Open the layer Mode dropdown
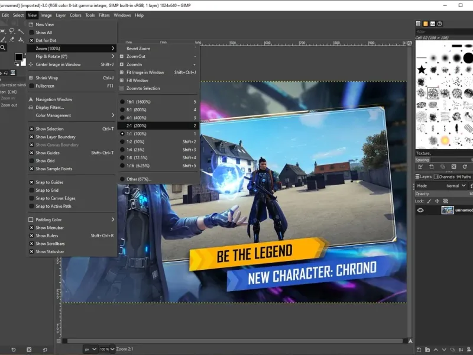The height and width of the screenshot is (355, 473). [x=454, y=185]
